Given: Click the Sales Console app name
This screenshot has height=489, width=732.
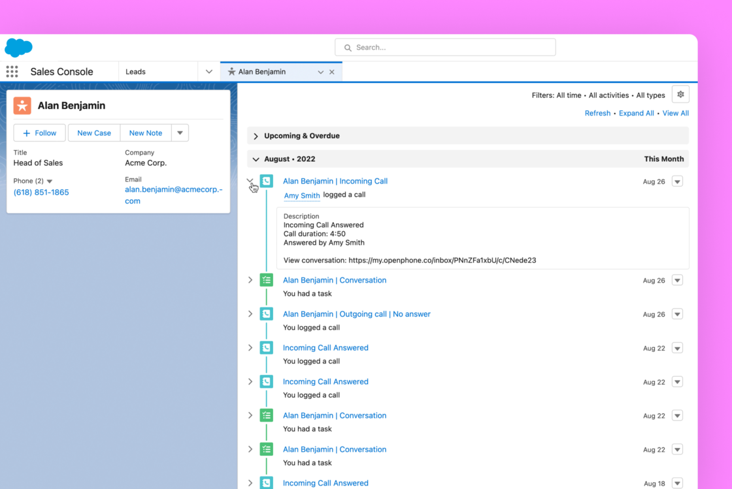Looking at the screenshot, I should (x=61, y=72).
